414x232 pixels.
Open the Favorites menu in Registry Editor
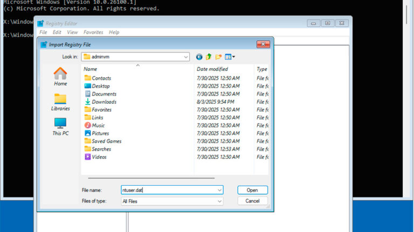pyautogui.click(x=93, y=32)
